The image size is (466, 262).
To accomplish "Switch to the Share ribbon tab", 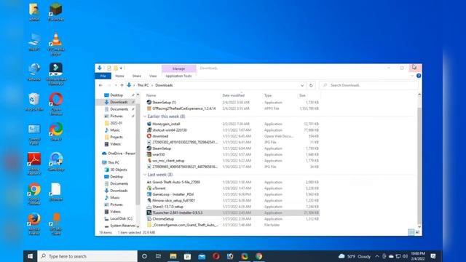I will pos(136,76).
